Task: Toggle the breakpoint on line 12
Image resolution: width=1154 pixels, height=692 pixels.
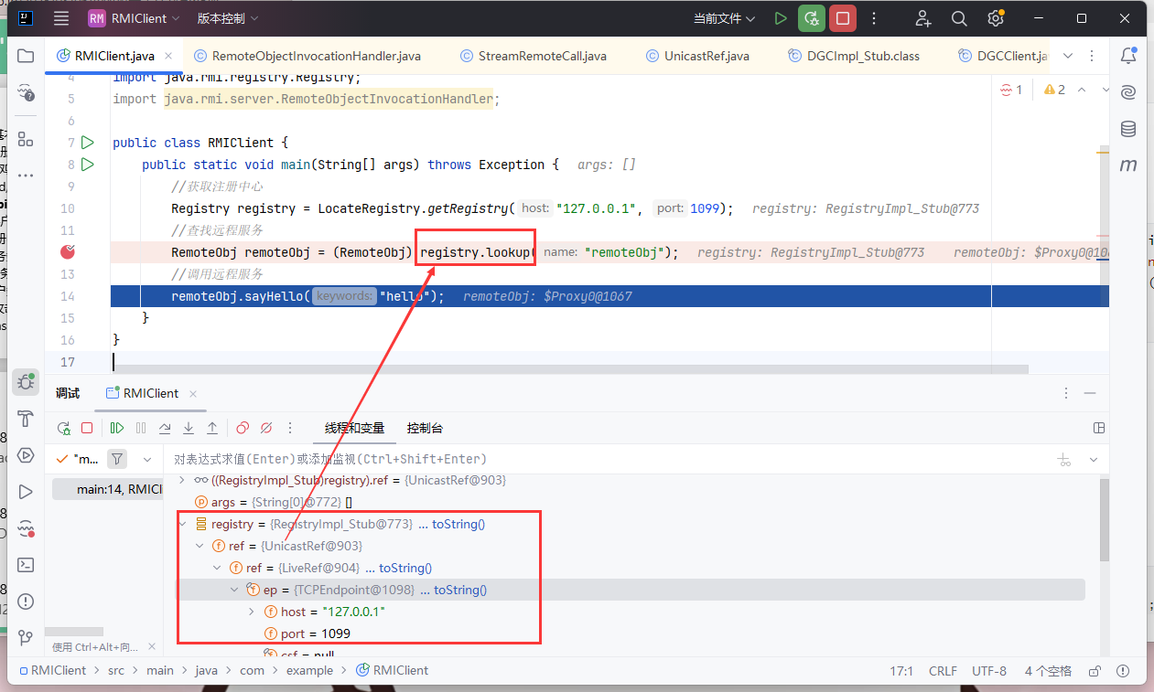Action: 67,252
